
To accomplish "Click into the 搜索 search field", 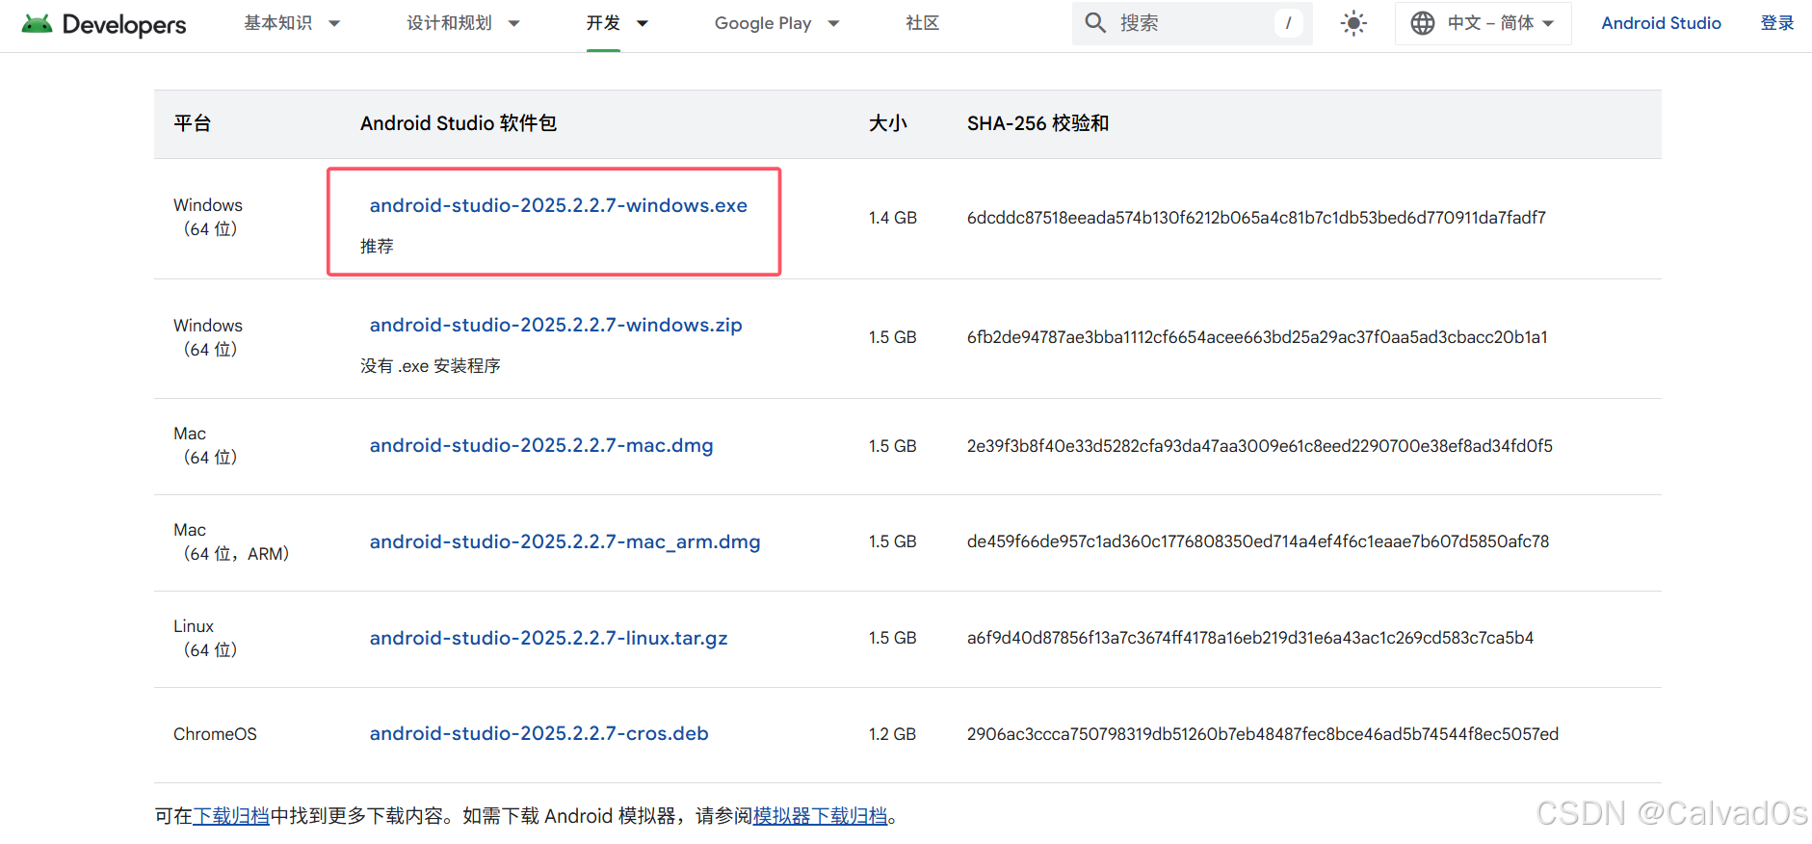I will [x=1193, y=22].
